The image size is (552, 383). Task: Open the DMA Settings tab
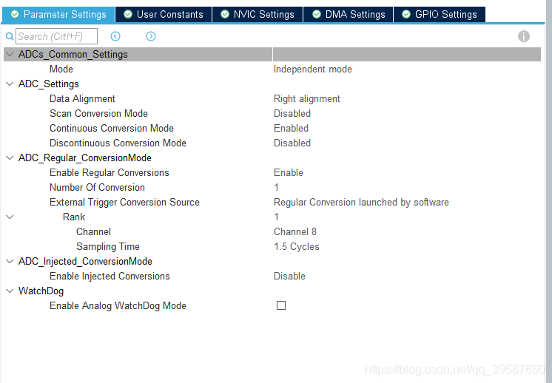349,15
